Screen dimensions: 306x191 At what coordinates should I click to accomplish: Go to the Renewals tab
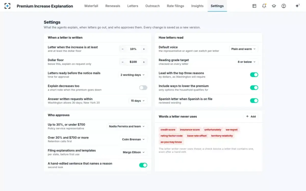(113, 6)
